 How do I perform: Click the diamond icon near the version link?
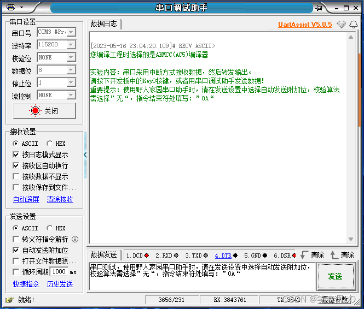click(x=341, y=25)
